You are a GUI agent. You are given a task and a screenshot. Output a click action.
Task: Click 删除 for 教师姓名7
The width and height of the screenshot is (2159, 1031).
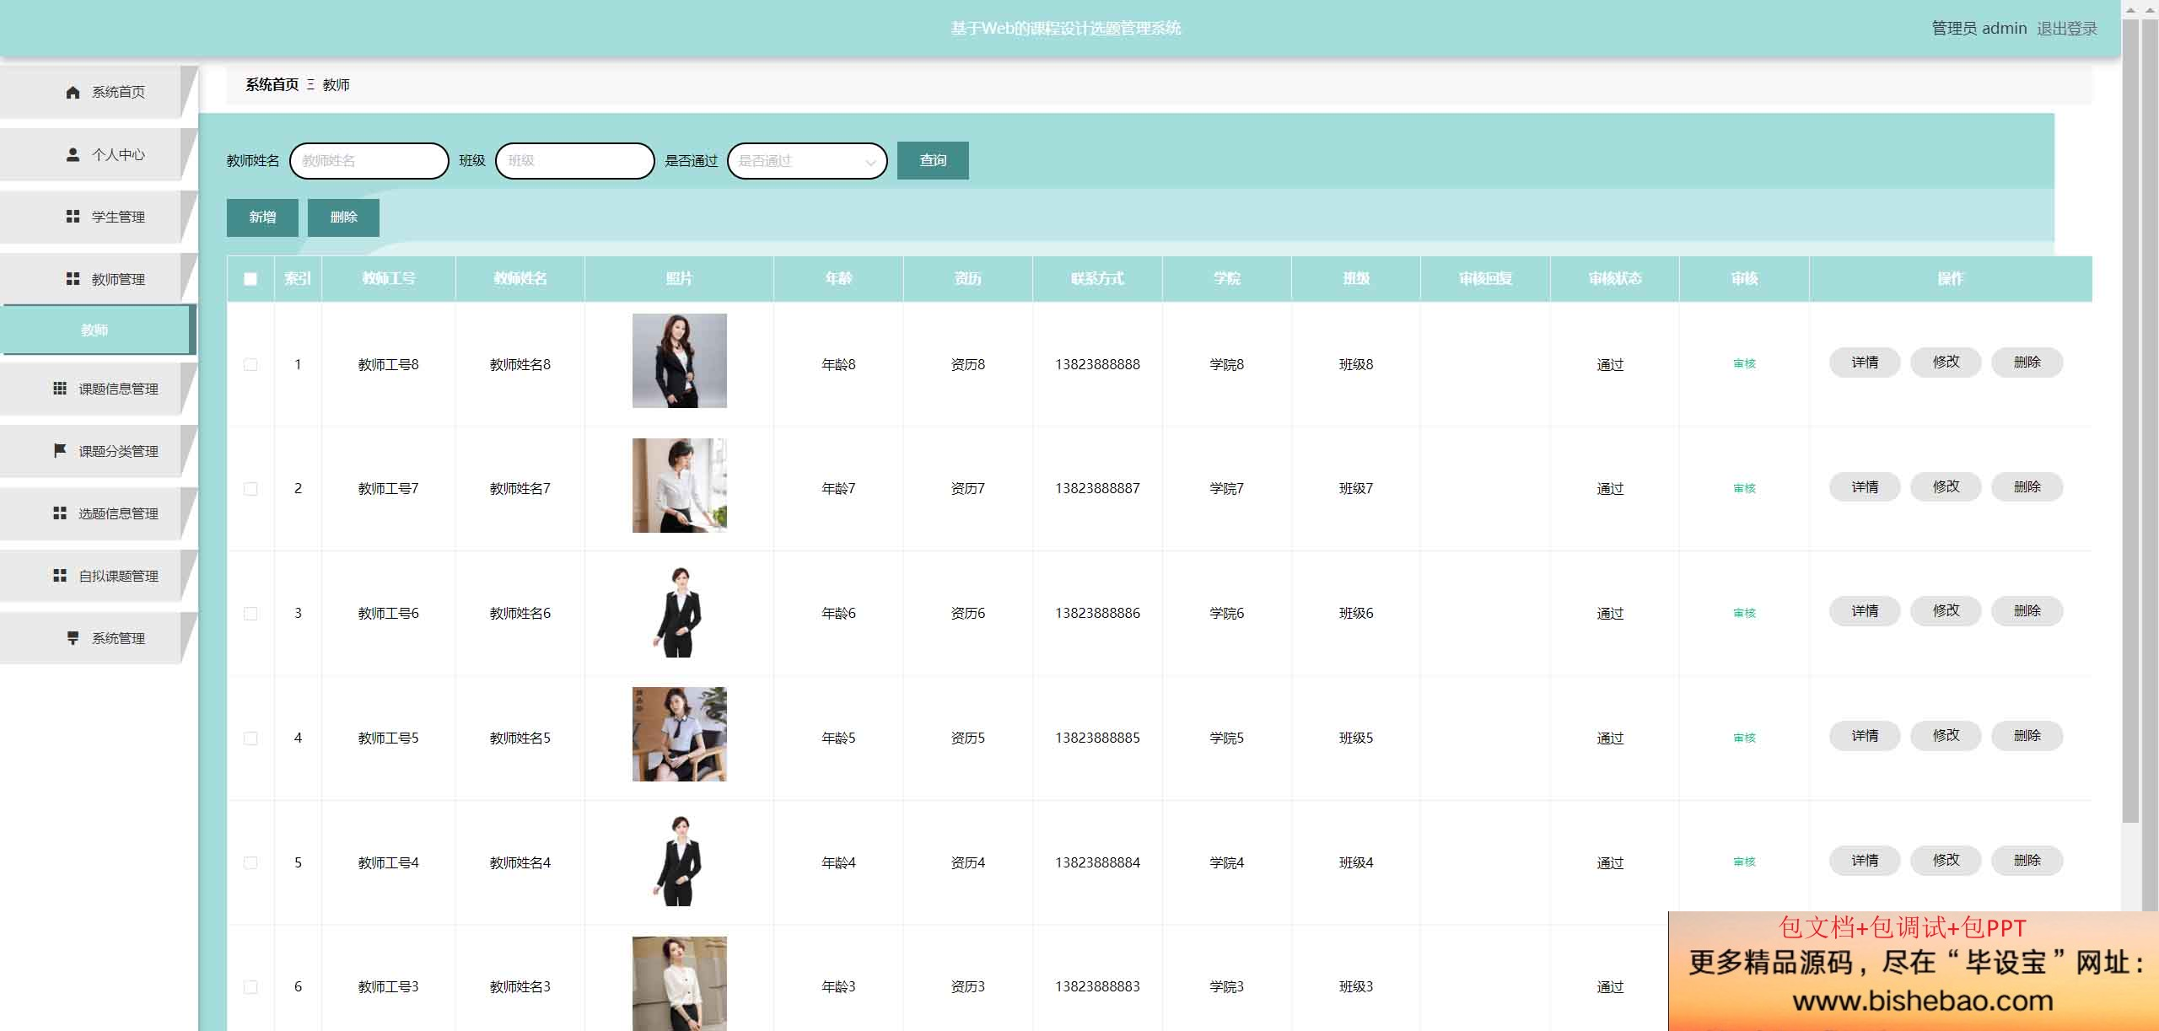pyautogui.click(x=2027, y=487)
